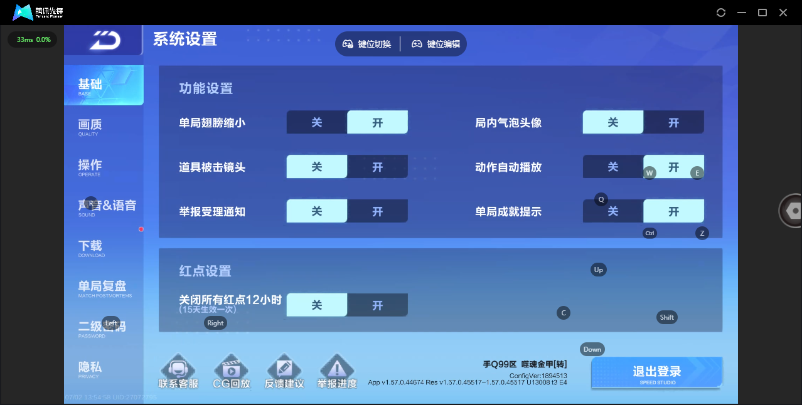Click the 单局成就提示 setting label
Image resolution: width=802 pixels, height=405 pixels.
click(508, 212)
